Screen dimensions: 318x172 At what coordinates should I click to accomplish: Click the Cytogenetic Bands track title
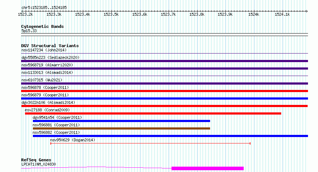[x=43, y=26]
